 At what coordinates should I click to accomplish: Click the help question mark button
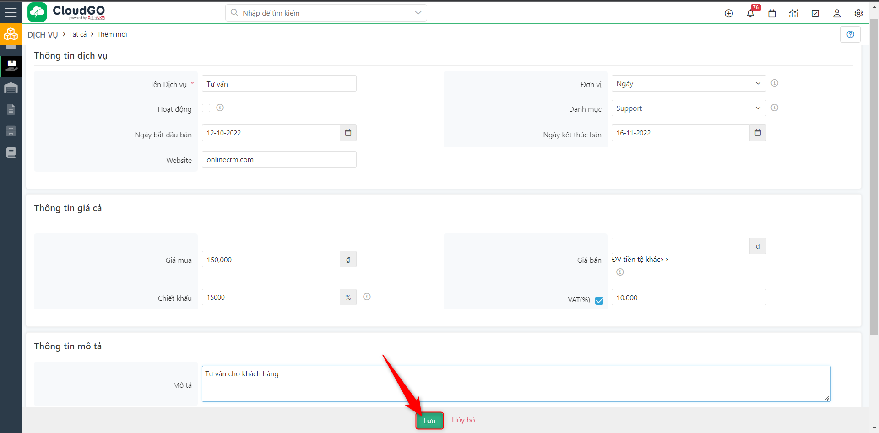coord(850,34)
